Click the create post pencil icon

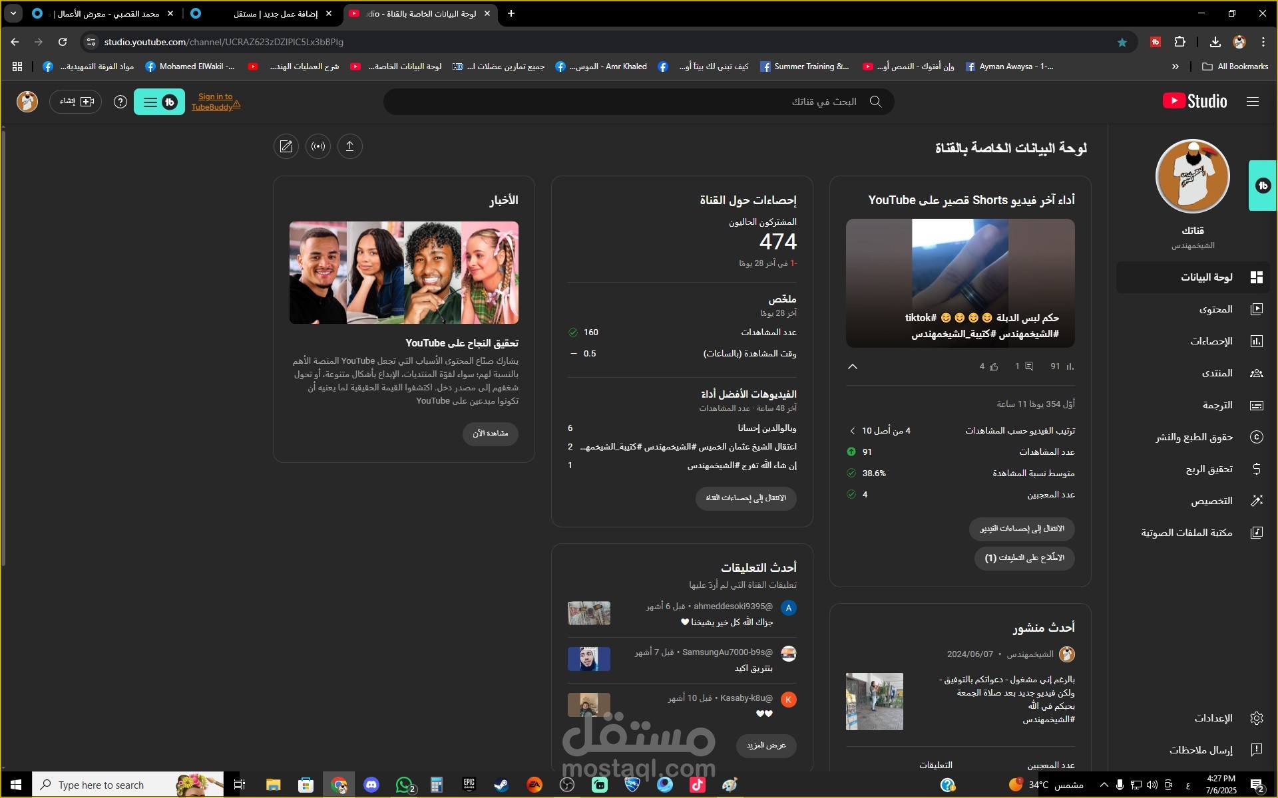pos(286,146)
